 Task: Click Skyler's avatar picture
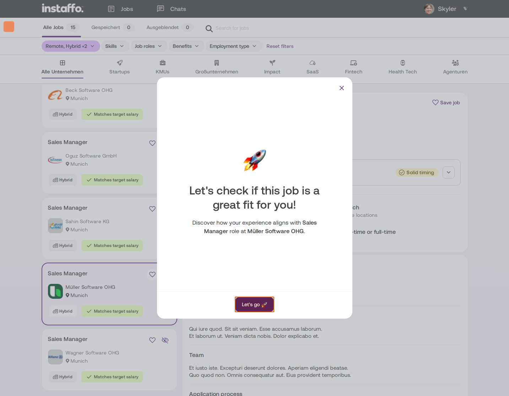[429, 9]
